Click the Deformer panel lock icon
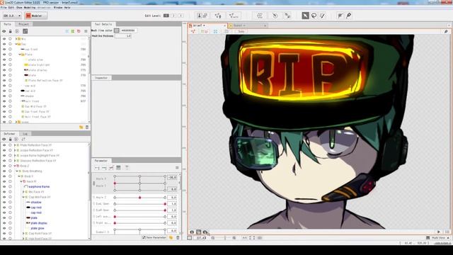453x255 pixels. click(11, 139)
